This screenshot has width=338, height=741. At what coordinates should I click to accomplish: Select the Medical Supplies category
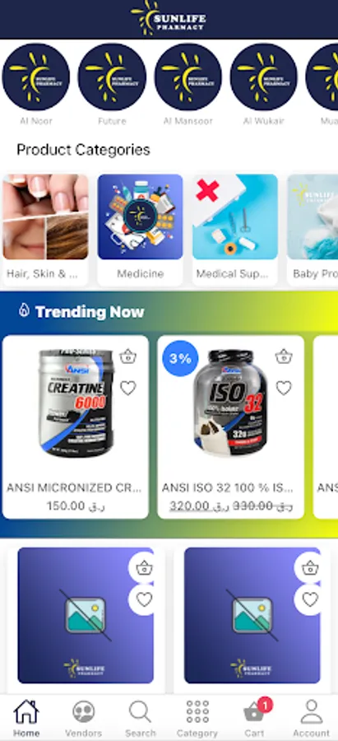point(235,230)
